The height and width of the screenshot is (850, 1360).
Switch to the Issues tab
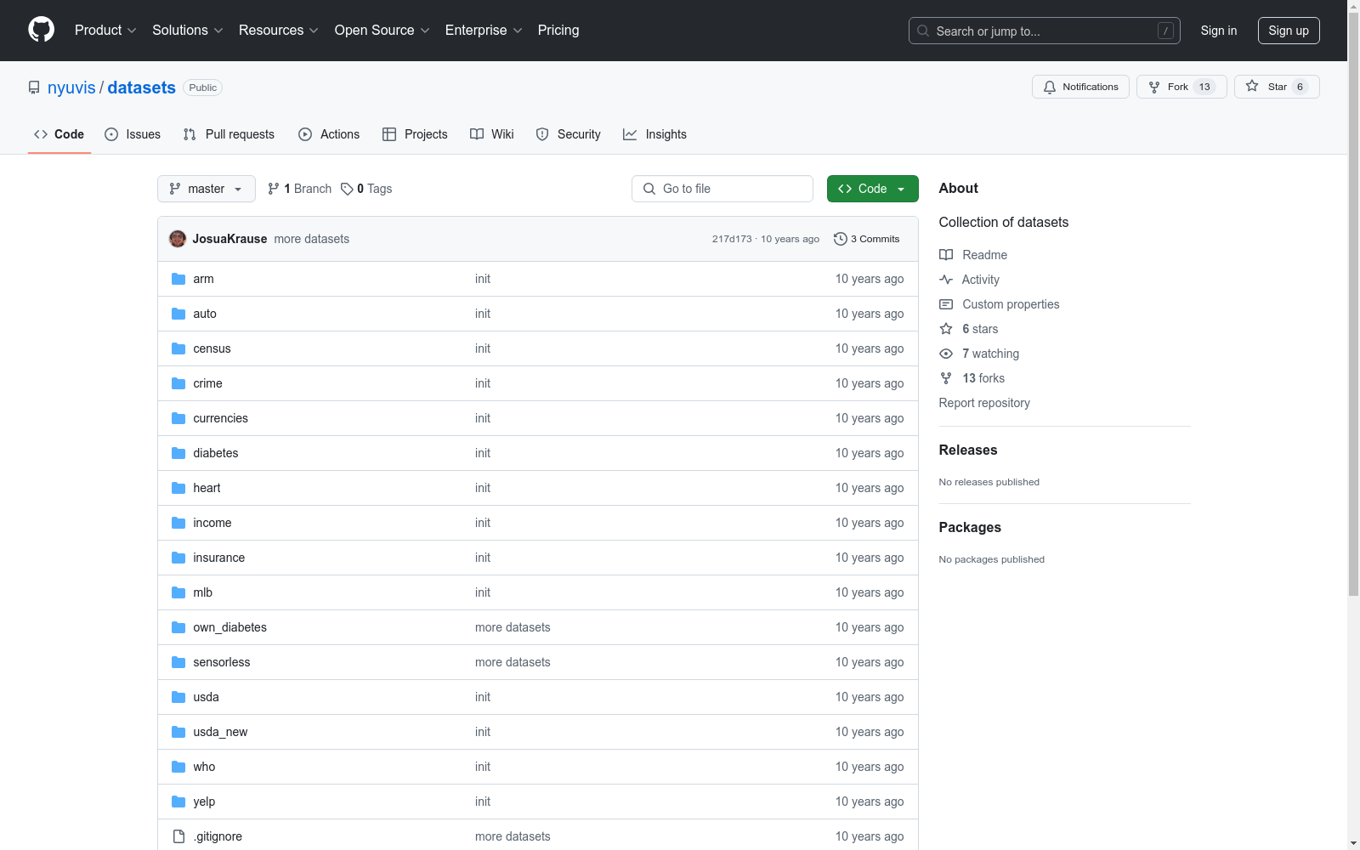[x=133, y=134]
